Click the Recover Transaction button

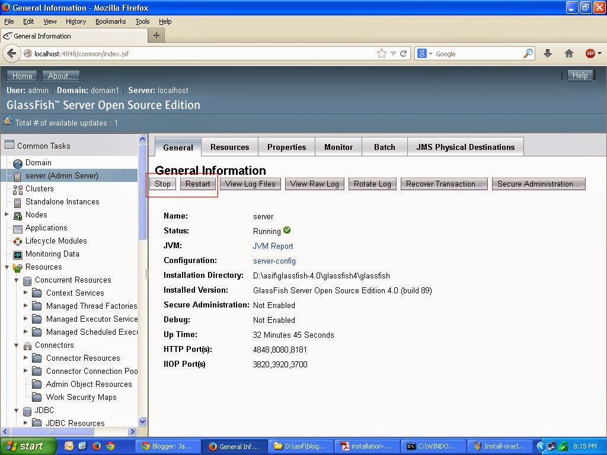[444, 184]
